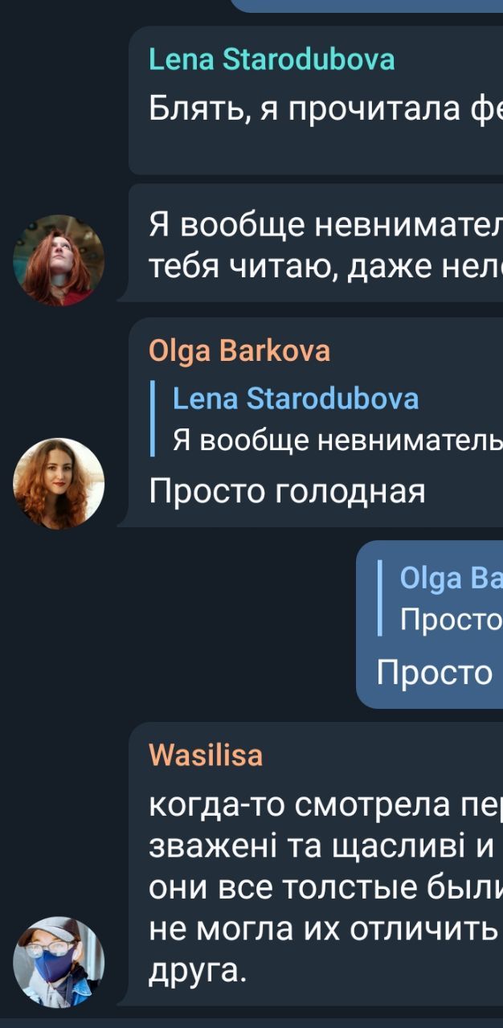Jump to quoted Lena Starodubova reply
This screenshot has width=503, height=1028.
tap(327, 419)
